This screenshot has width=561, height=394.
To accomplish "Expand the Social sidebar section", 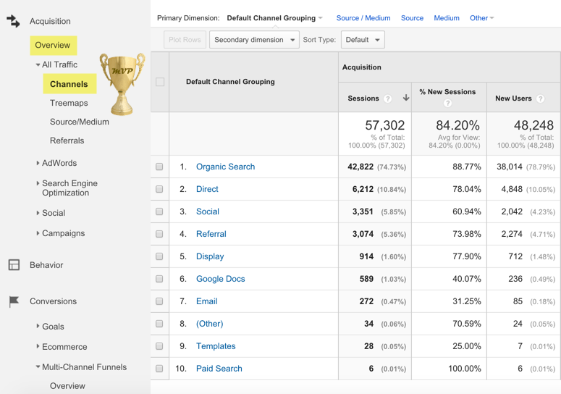I will pyautogui.click(x=38, y=213).
